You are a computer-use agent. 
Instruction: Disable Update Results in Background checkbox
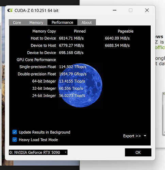[15, 132]
